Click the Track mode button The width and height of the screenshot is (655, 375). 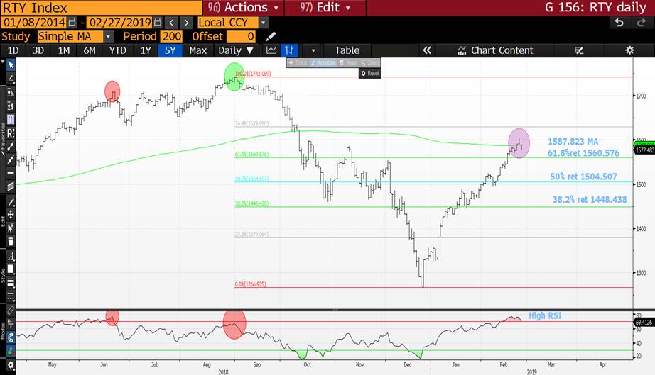(298, 63)
